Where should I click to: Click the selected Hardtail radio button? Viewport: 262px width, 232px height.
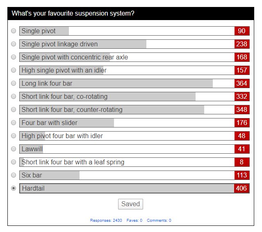[14, 188]
